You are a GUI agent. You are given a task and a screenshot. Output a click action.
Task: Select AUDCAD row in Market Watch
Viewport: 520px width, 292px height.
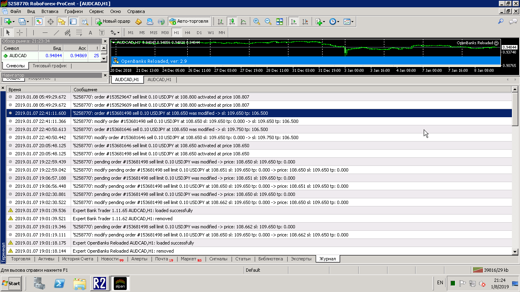pos(51,56)
